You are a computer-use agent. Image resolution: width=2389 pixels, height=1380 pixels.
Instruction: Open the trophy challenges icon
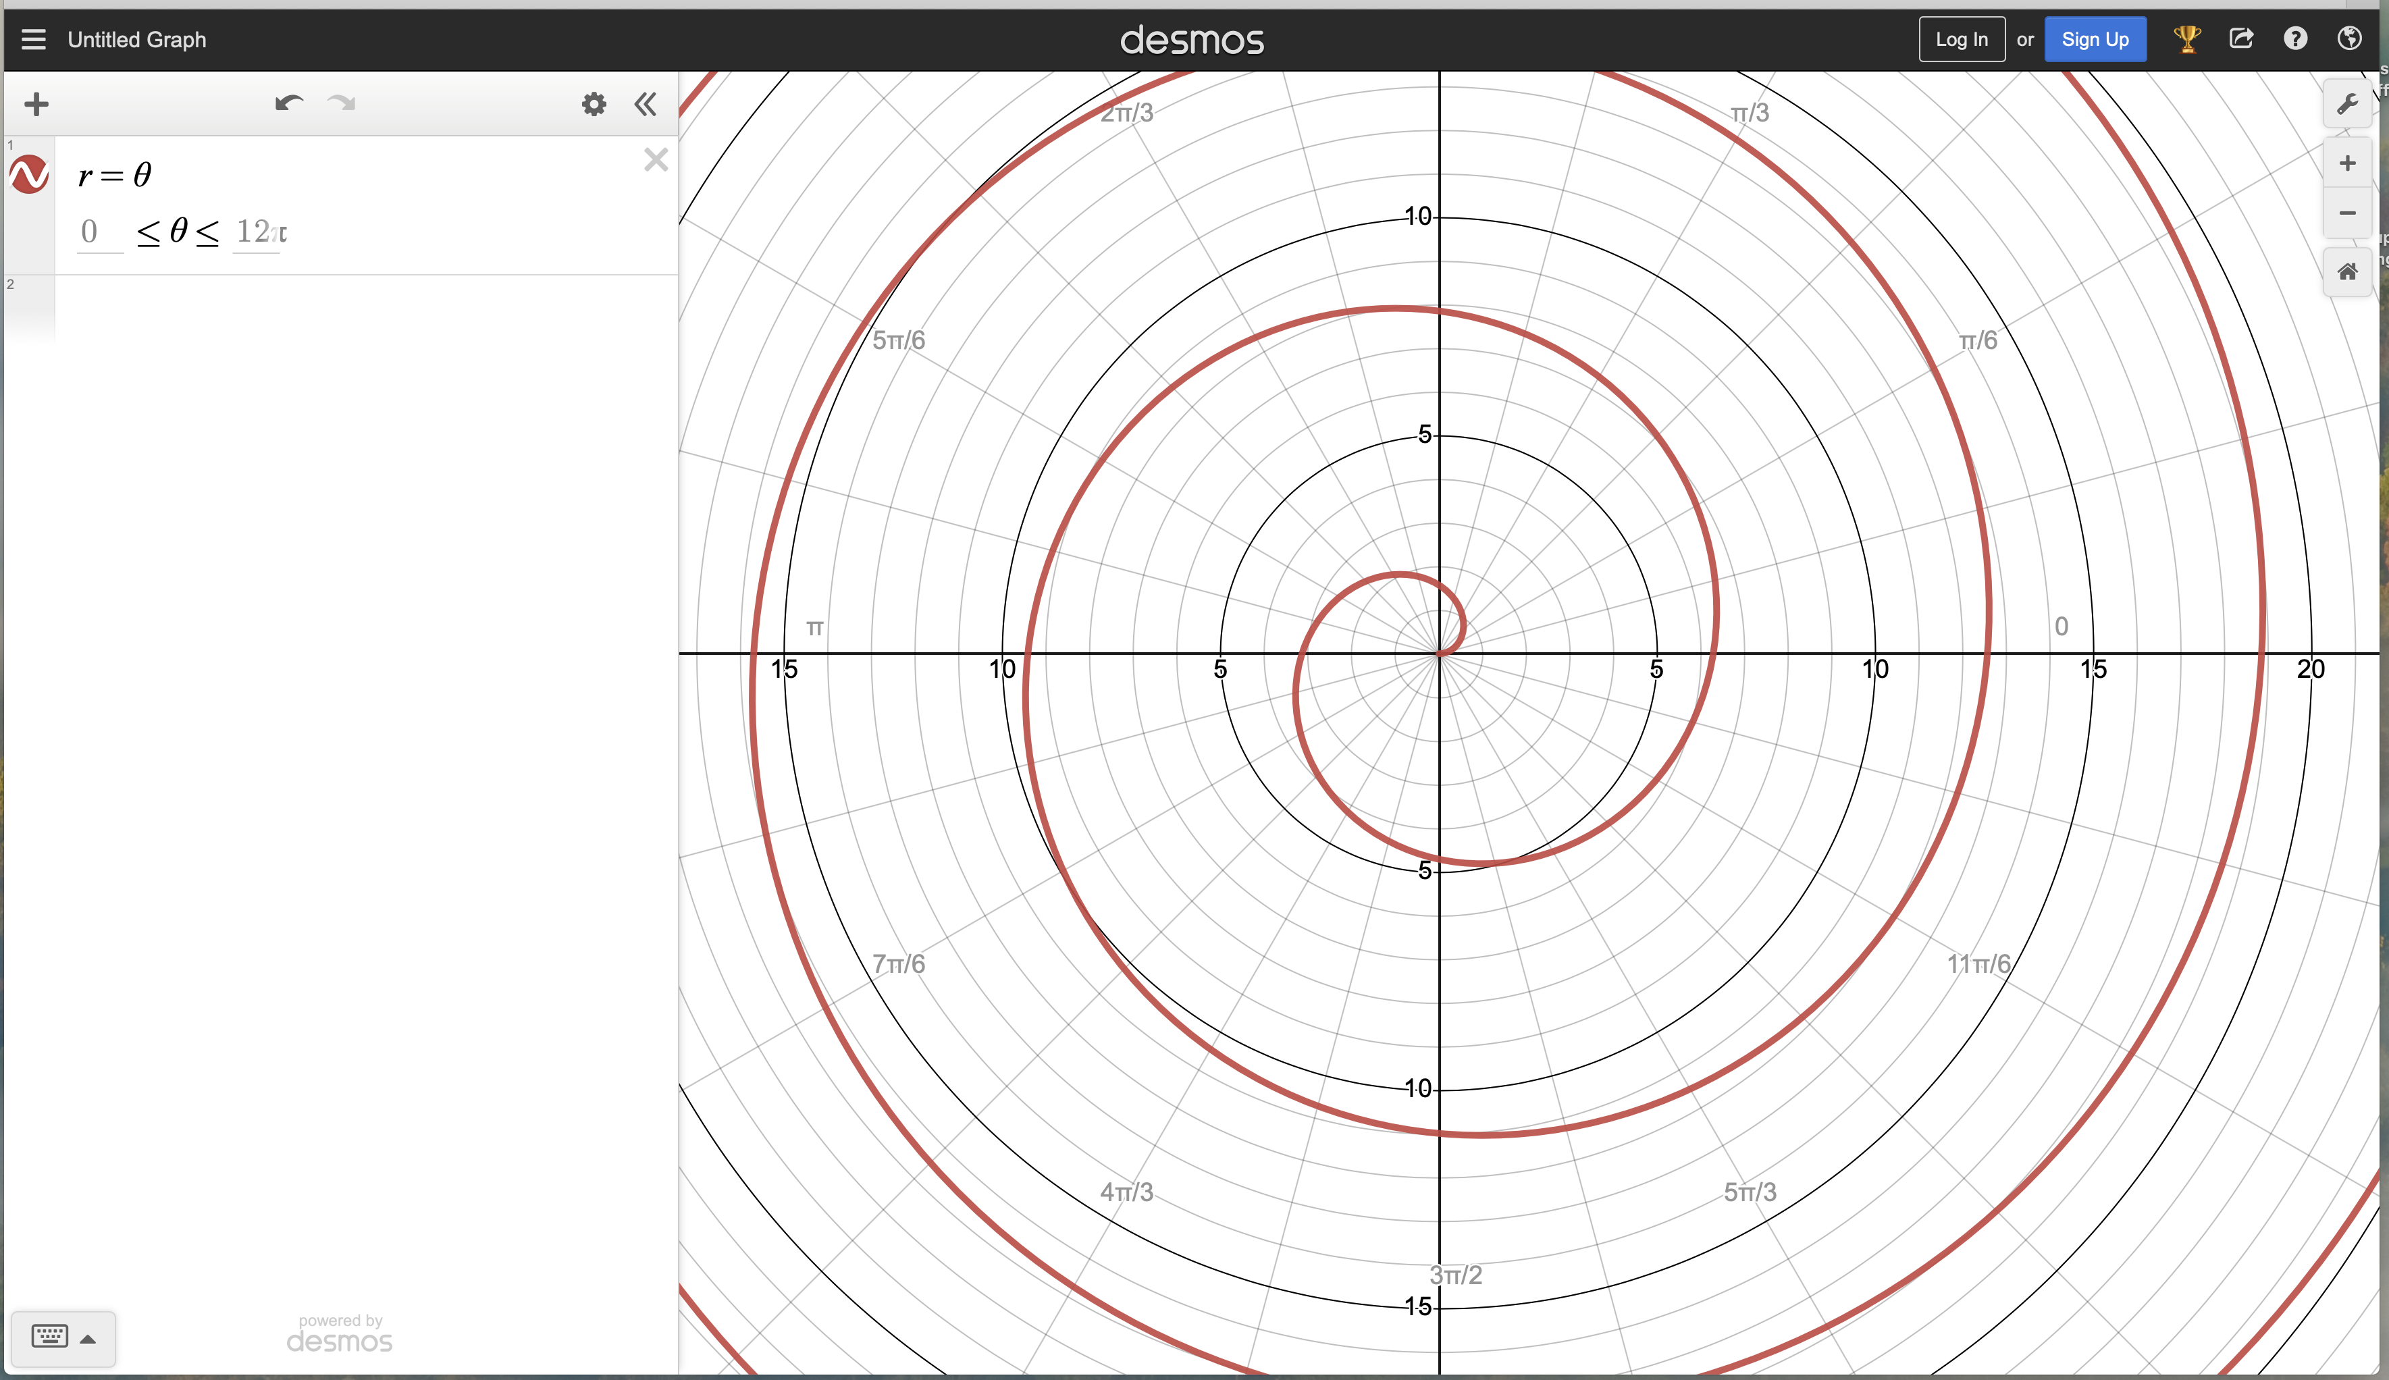(x=2186, y=40)
